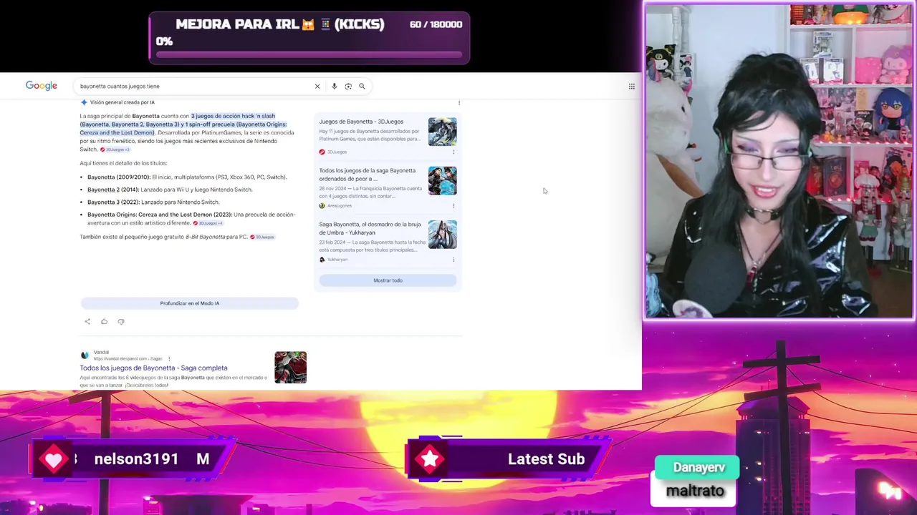Click 'Visión general creada por IA' label
The width and height of the screenshot is (917, 515).
122,102
